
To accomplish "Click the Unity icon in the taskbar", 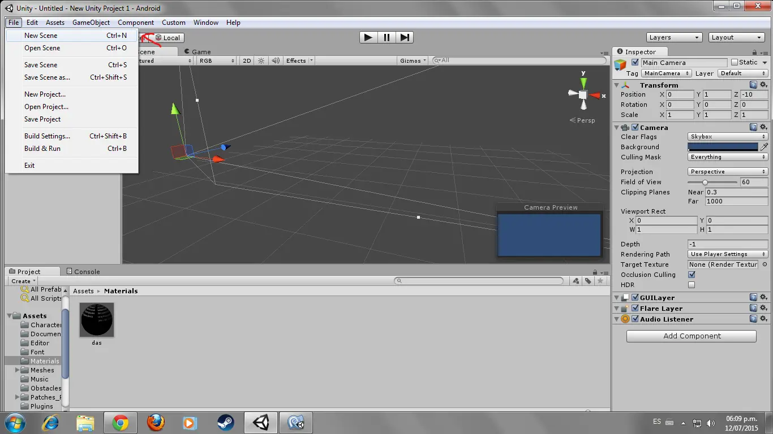I will (x=260, y=422).
